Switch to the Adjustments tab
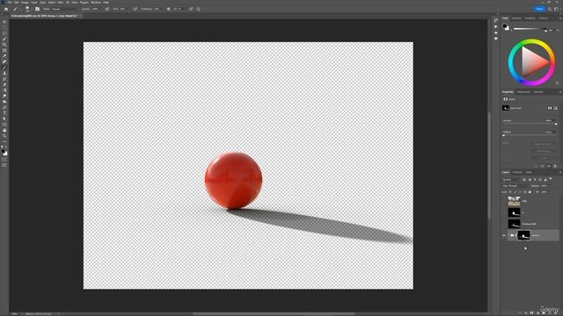The width and height of the screenshot is (563, 316). [x=523, y=92]
